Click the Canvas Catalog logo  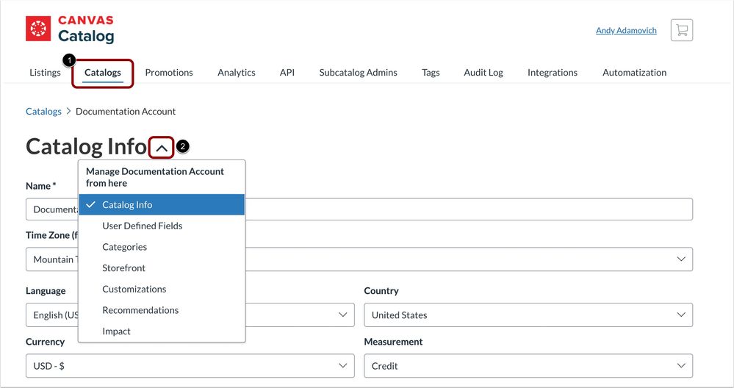click(x=70, y=29)
